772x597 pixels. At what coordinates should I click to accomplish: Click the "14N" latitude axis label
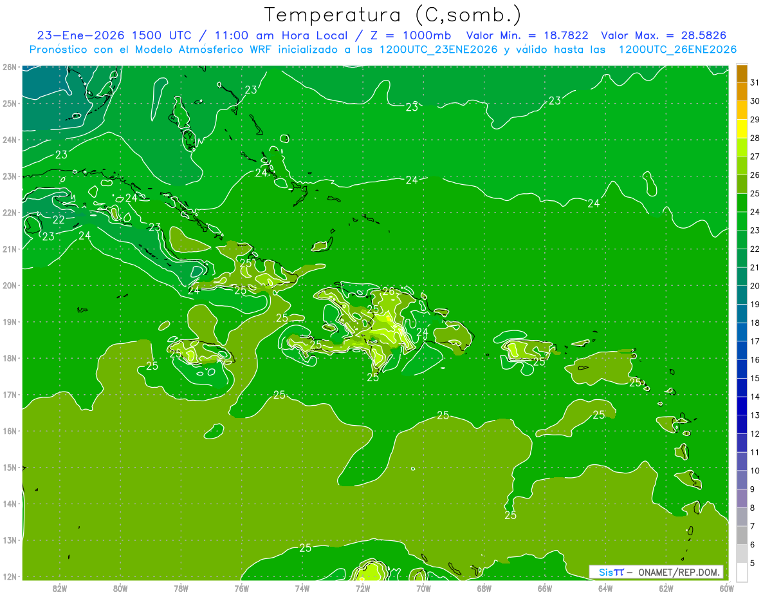[x=9, y=504]
